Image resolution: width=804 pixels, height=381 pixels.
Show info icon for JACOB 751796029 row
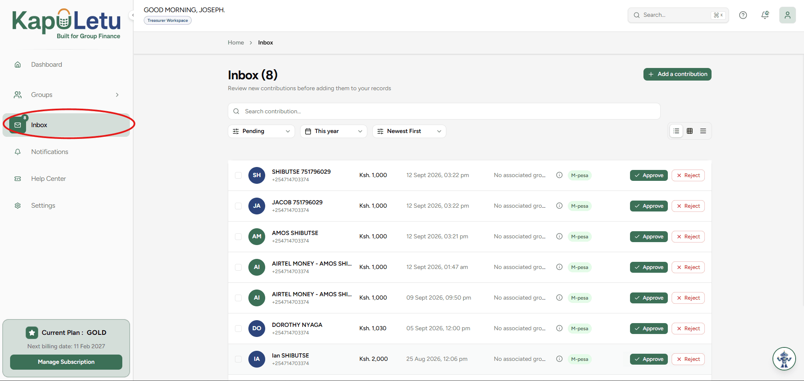pyautogui.click(x=559, y=206)
